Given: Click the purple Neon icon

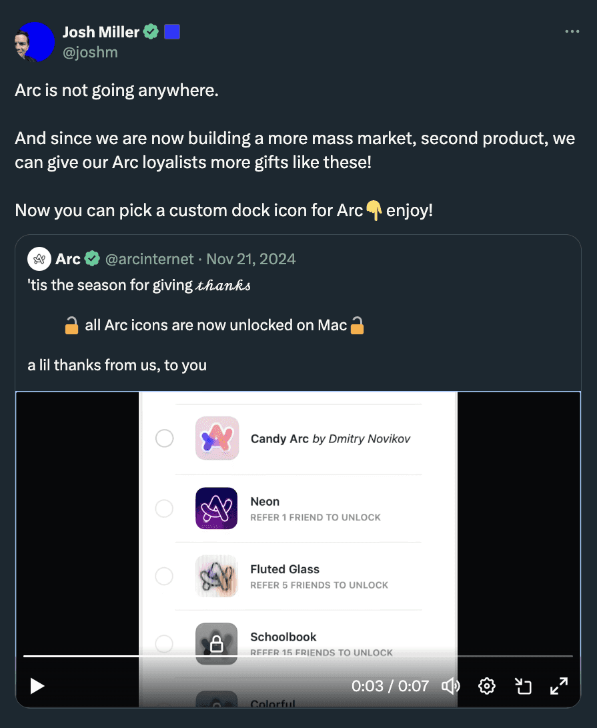Looking at the screenshot, I should pos(216,508).
